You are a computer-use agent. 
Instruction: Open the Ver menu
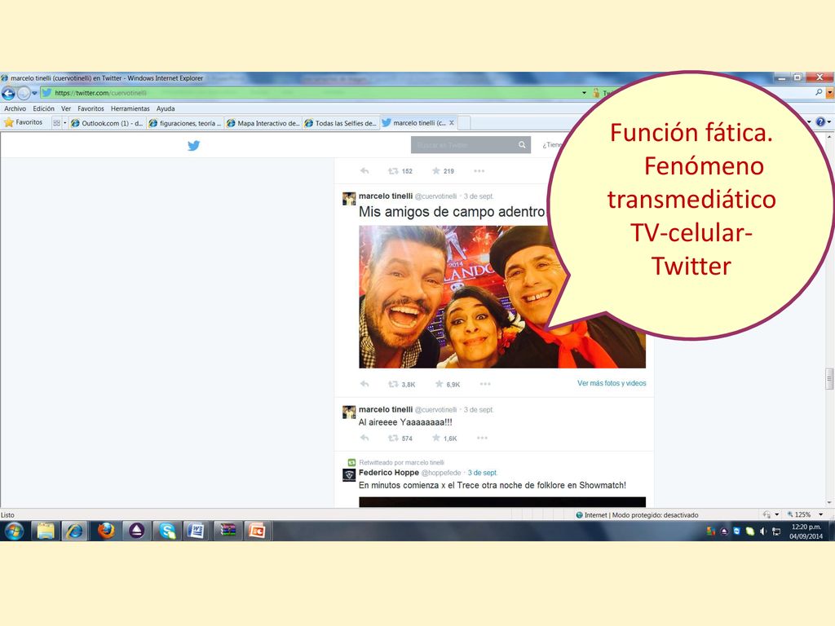66,108
